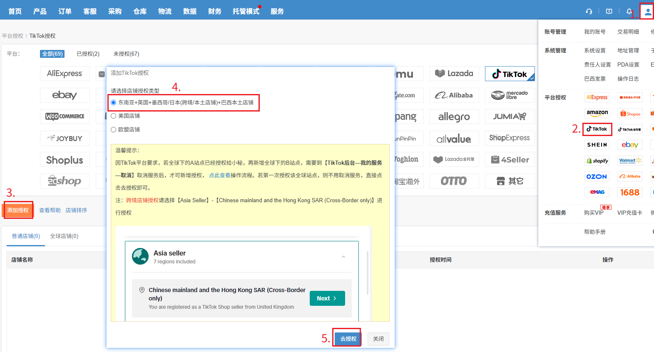Image resolution: width=654 pixels, height=352 pixels.
Task: Open eMAG in the account dropdown panel
Action: coord(597,192)
